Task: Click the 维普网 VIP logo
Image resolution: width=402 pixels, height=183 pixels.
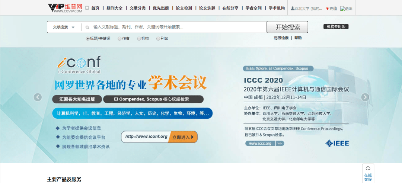Action: pyautogui.click(x=65, y=8)
